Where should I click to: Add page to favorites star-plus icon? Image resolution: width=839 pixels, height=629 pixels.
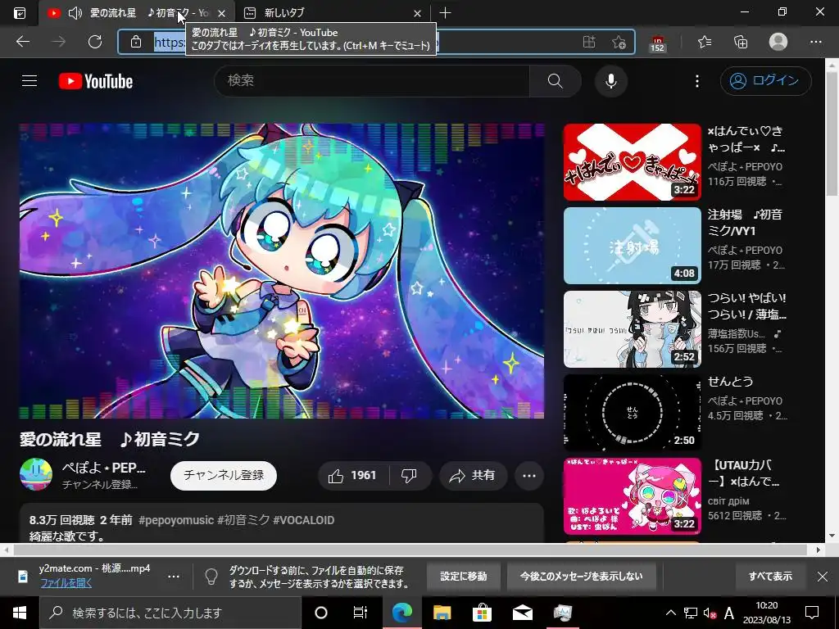[x=619, y=42]
